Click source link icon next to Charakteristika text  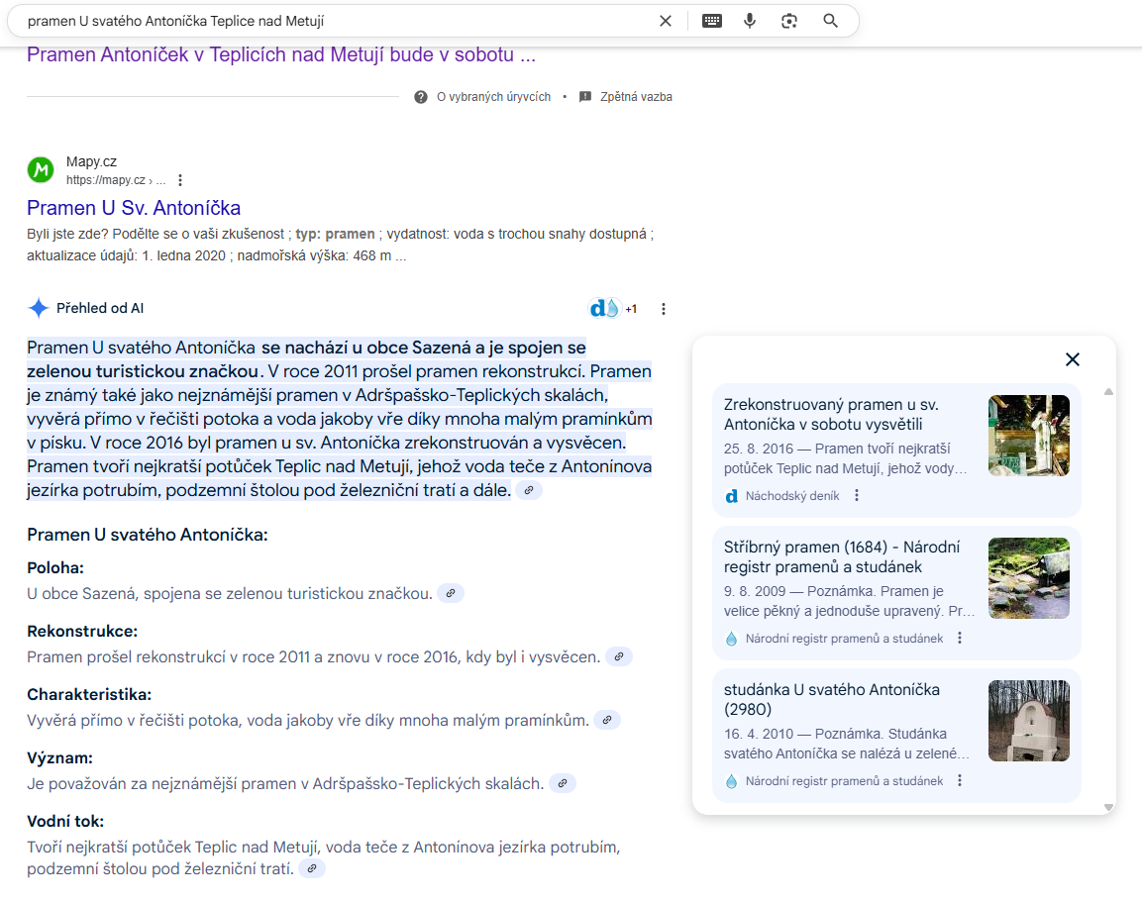pos(607,720)
